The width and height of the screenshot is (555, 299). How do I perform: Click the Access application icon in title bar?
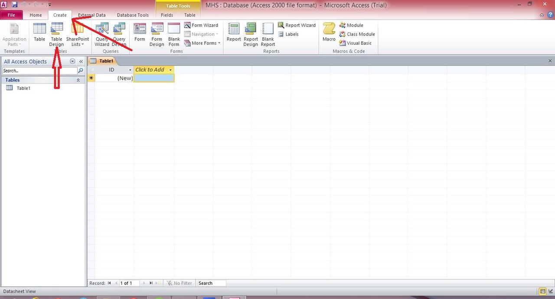tap(4, 4)
